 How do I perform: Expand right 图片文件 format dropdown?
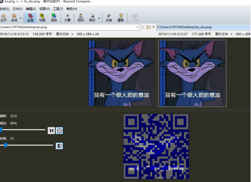pos(232,34)
